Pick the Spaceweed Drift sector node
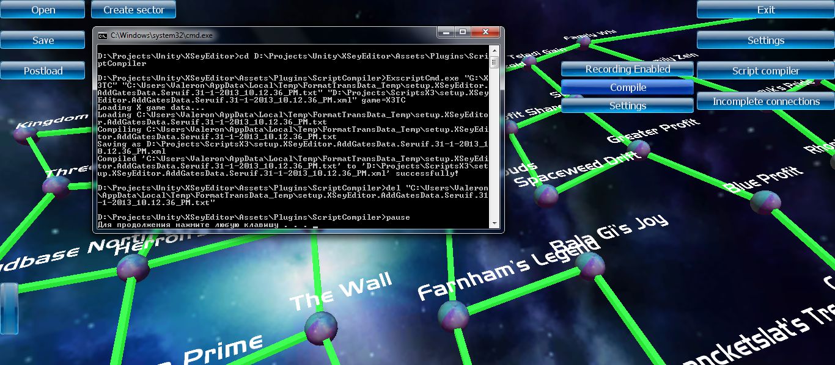 tap(546, 196)
